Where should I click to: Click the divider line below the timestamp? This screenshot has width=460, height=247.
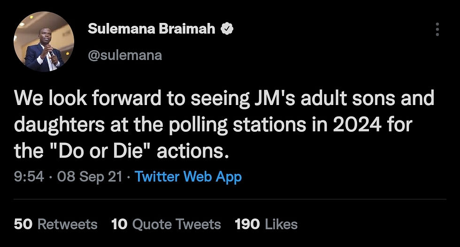(230, 199)
